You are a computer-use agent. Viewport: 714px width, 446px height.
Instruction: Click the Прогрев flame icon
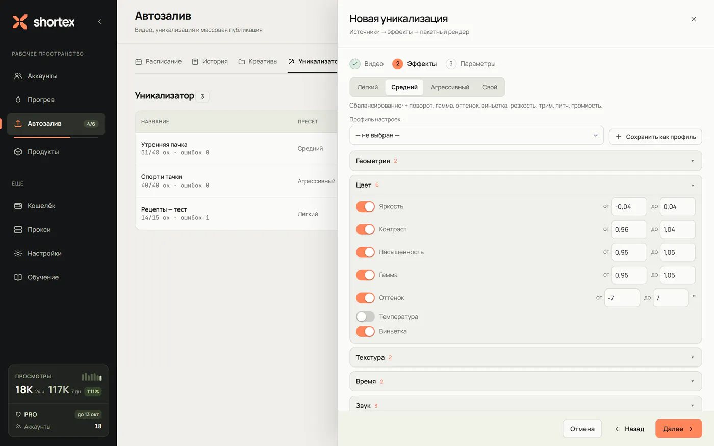coord(18,100)
